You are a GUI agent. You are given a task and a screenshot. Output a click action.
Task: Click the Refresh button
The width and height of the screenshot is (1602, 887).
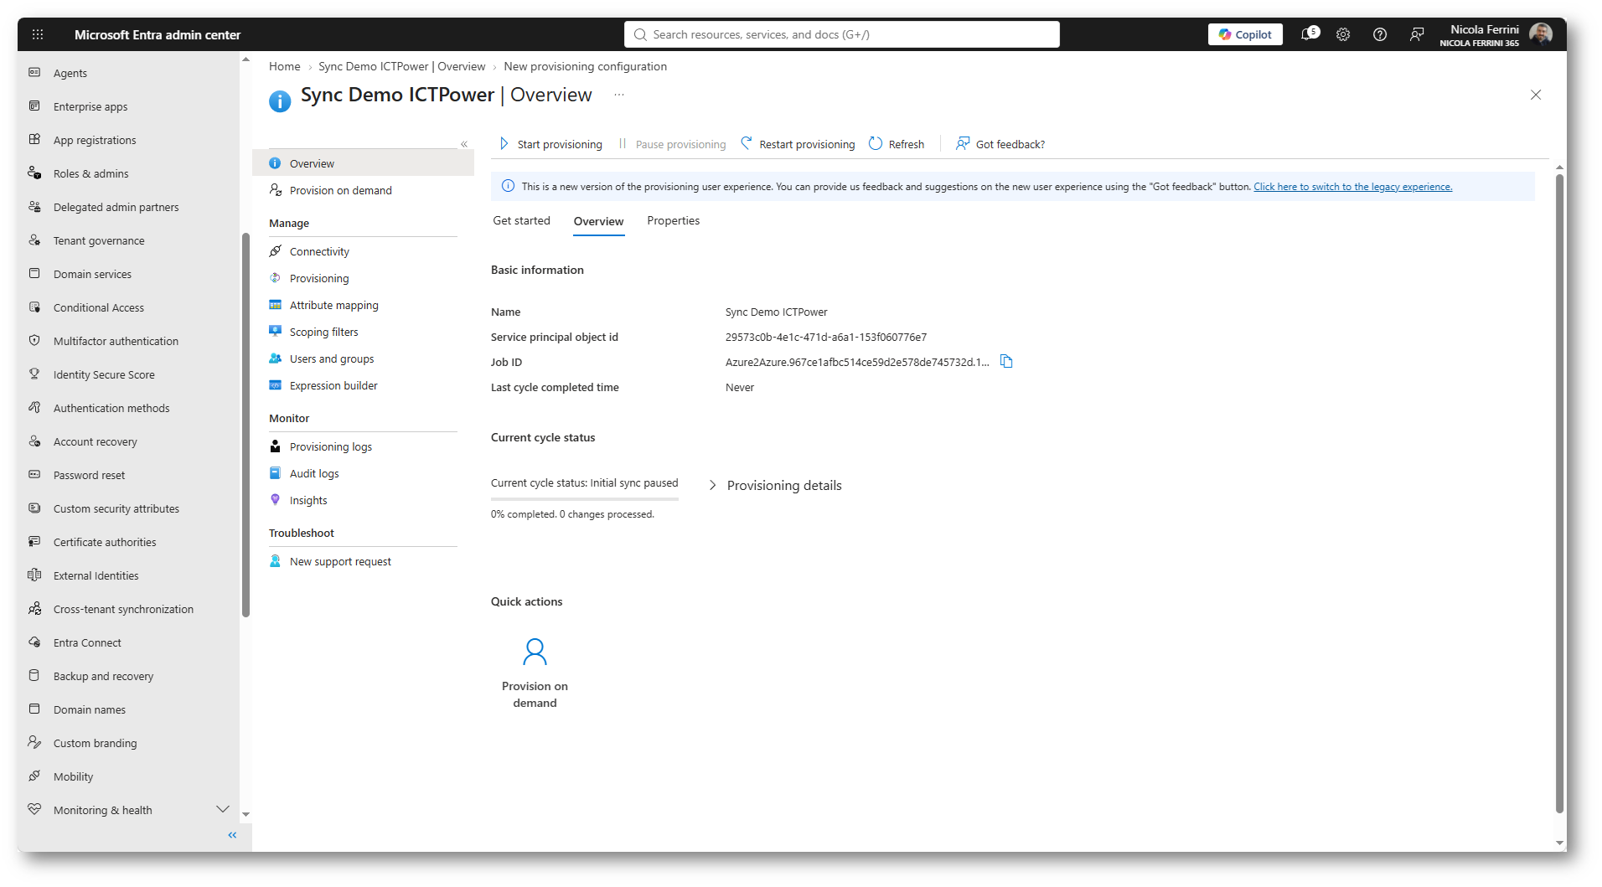tap(897, 144)
